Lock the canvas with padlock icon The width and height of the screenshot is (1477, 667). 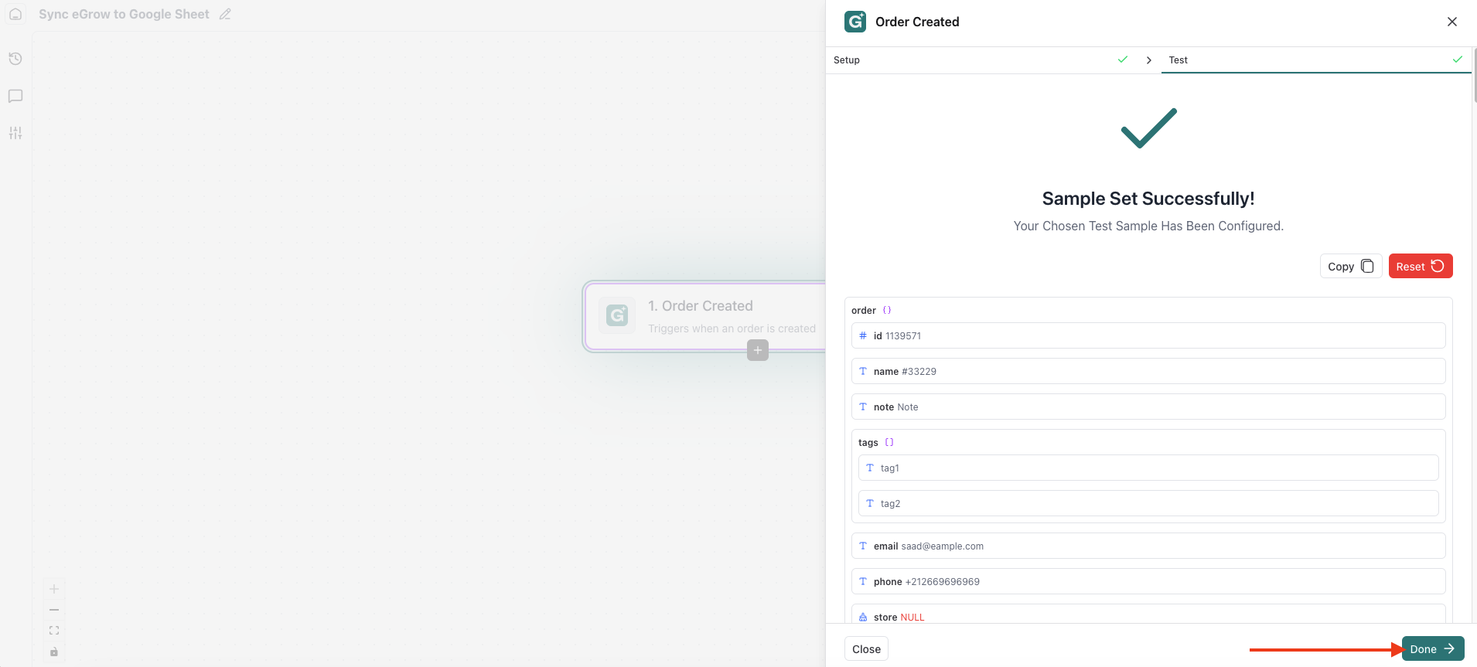pos(54,652)
